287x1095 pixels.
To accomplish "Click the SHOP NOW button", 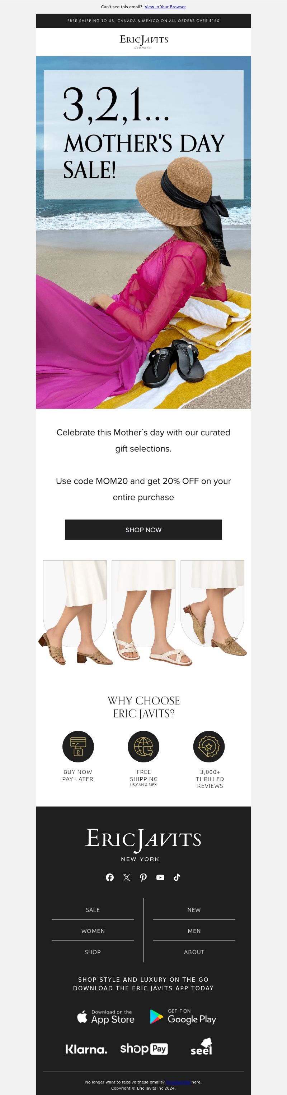I will point(143,530).
